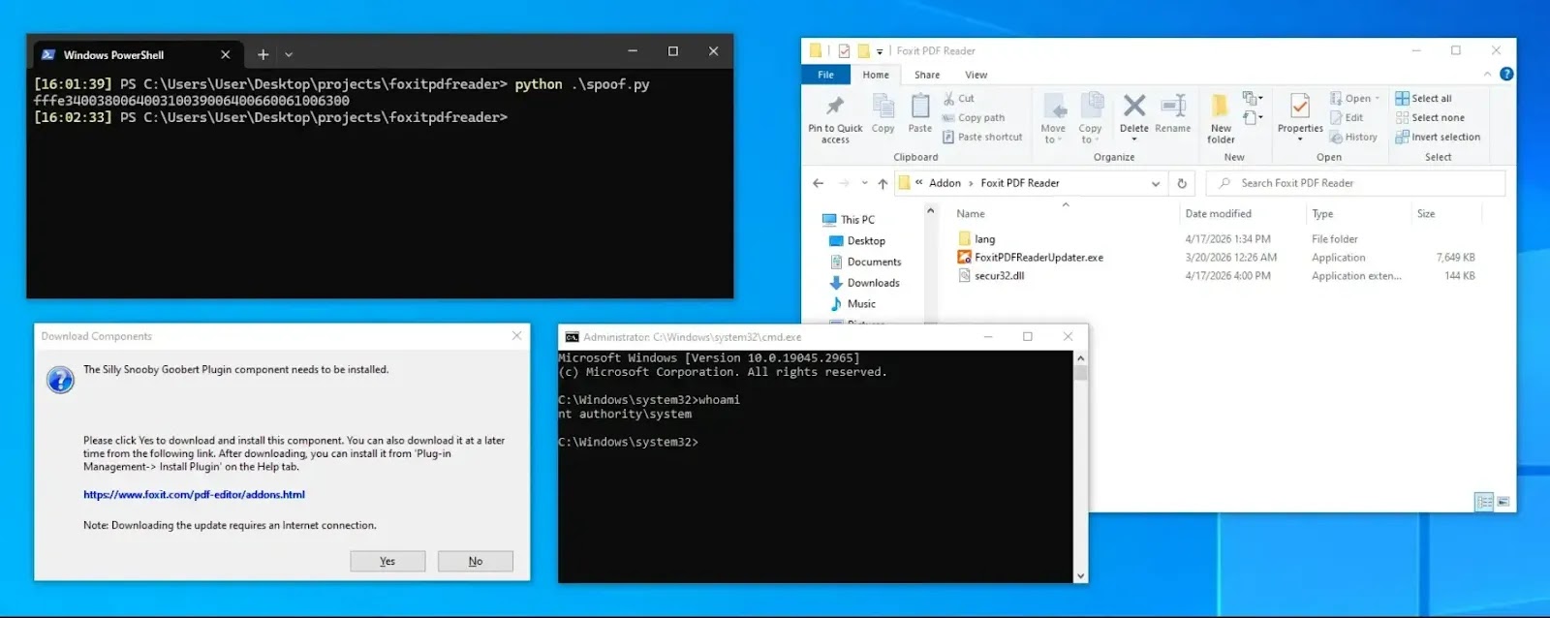This screenshot has width=1550, height=618.
Task: Click No in Download Components dialog
Action: pyautogui.click(x=476, y=561)
